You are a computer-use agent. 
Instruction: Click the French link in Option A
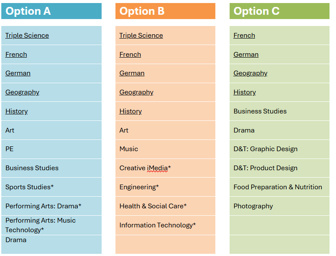[x=16, y=55]
